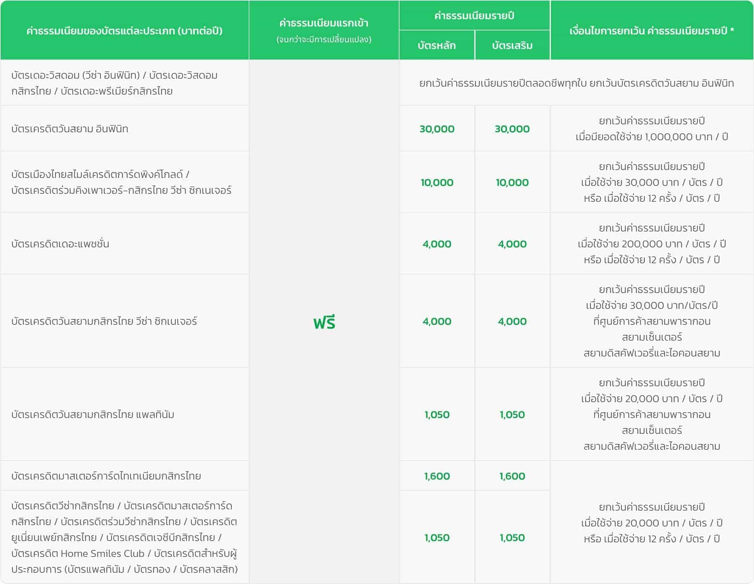This screenshot has width=754, height=584.
Task: Click the 1,600 fee under บัตรเสริม
Action: (x=512, y=476)
